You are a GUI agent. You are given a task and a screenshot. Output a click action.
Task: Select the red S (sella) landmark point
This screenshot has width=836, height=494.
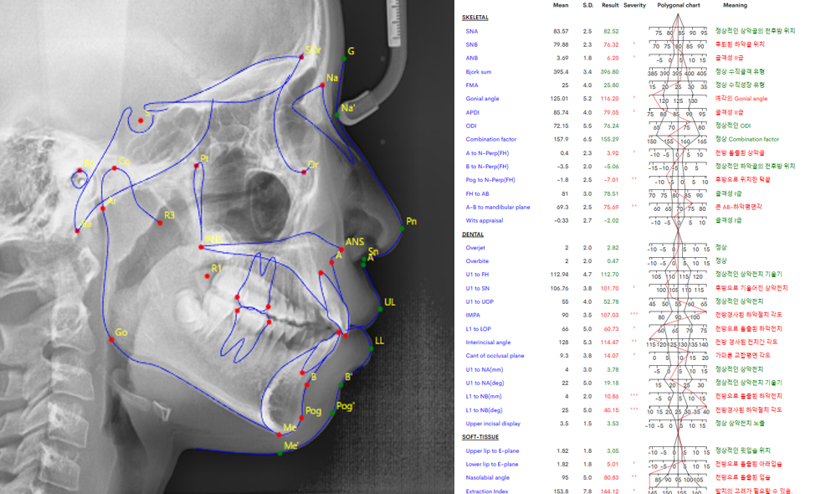coord(141,121)
